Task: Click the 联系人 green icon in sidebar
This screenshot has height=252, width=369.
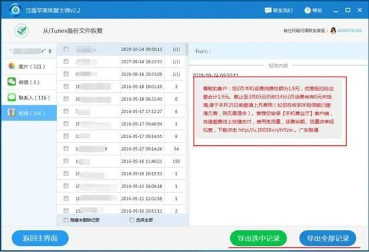Action: click(12, 97)
